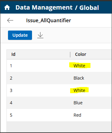Image resolution: width=112 pixels, height=133 pixels.
Task: Click the column divider between Id and Color
Action: [x=70, y=55]
